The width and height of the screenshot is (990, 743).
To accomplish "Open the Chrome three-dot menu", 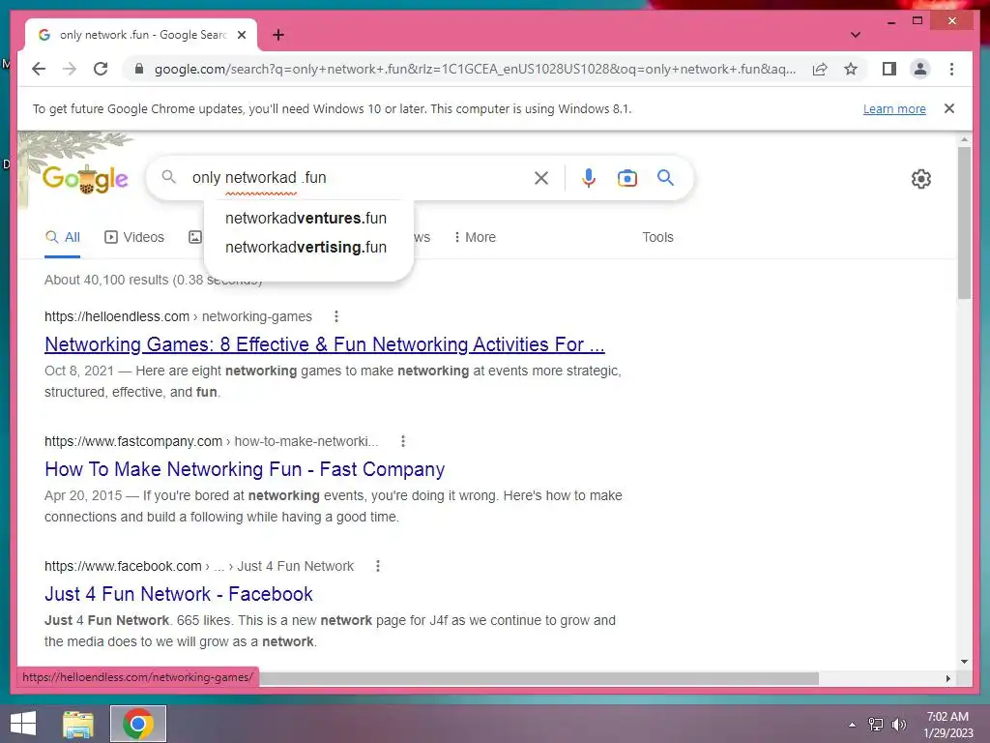I will (x=951, y=69).
